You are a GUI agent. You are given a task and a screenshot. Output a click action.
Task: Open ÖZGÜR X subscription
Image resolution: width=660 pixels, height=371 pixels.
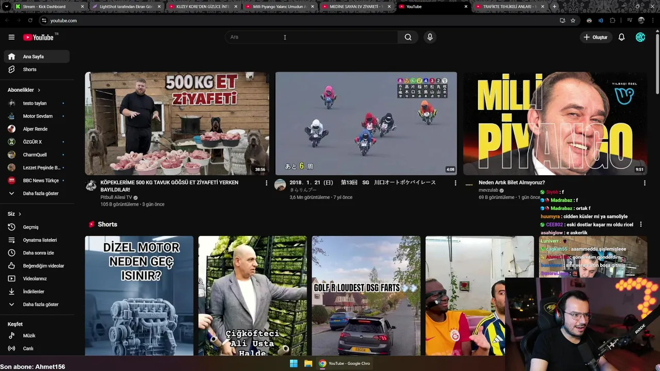(37, 142)
